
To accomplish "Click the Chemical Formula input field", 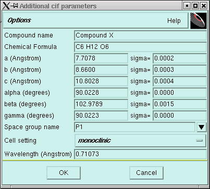I will pyautogui.click(x=140, y=47).
